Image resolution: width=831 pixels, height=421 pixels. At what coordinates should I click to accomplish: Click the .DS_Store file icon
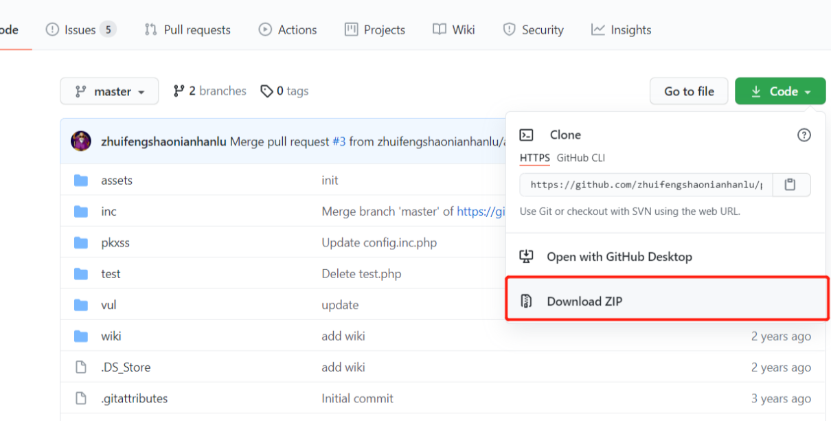pyautogui.click(x=81, y=367)
